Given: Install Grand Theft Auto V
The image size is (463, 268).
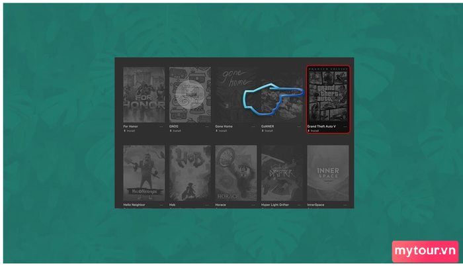Looking at the screenshot, I should (314, 130).
